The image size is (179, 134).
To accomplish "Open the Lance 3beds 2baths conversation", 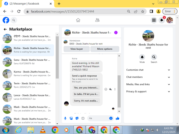I will pyautogui.click(x=28, y=97).
